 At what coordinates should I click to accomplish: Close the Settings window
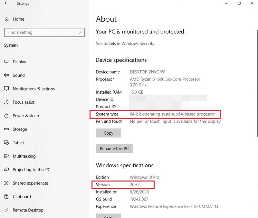click(x=252, y=3)
